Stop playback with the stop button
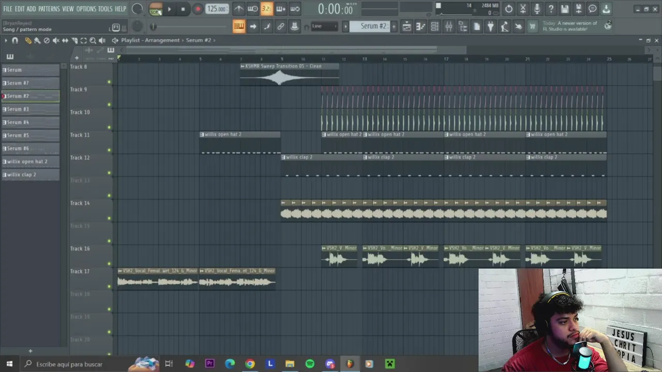 click(183, 9)
